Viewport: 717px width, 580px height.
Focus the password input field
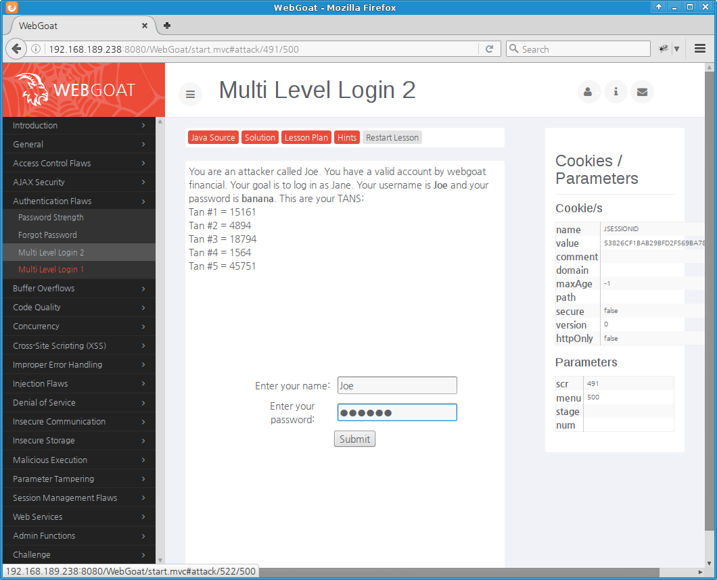(397, 412)
